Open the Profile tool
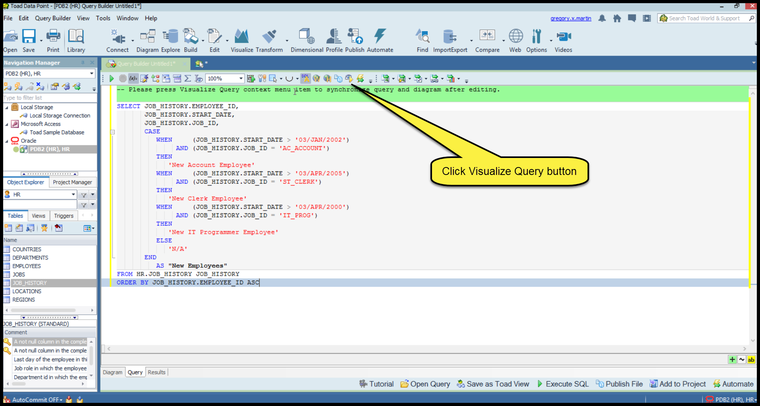Viewport: 760px width, 406px height. coord(334,41)
